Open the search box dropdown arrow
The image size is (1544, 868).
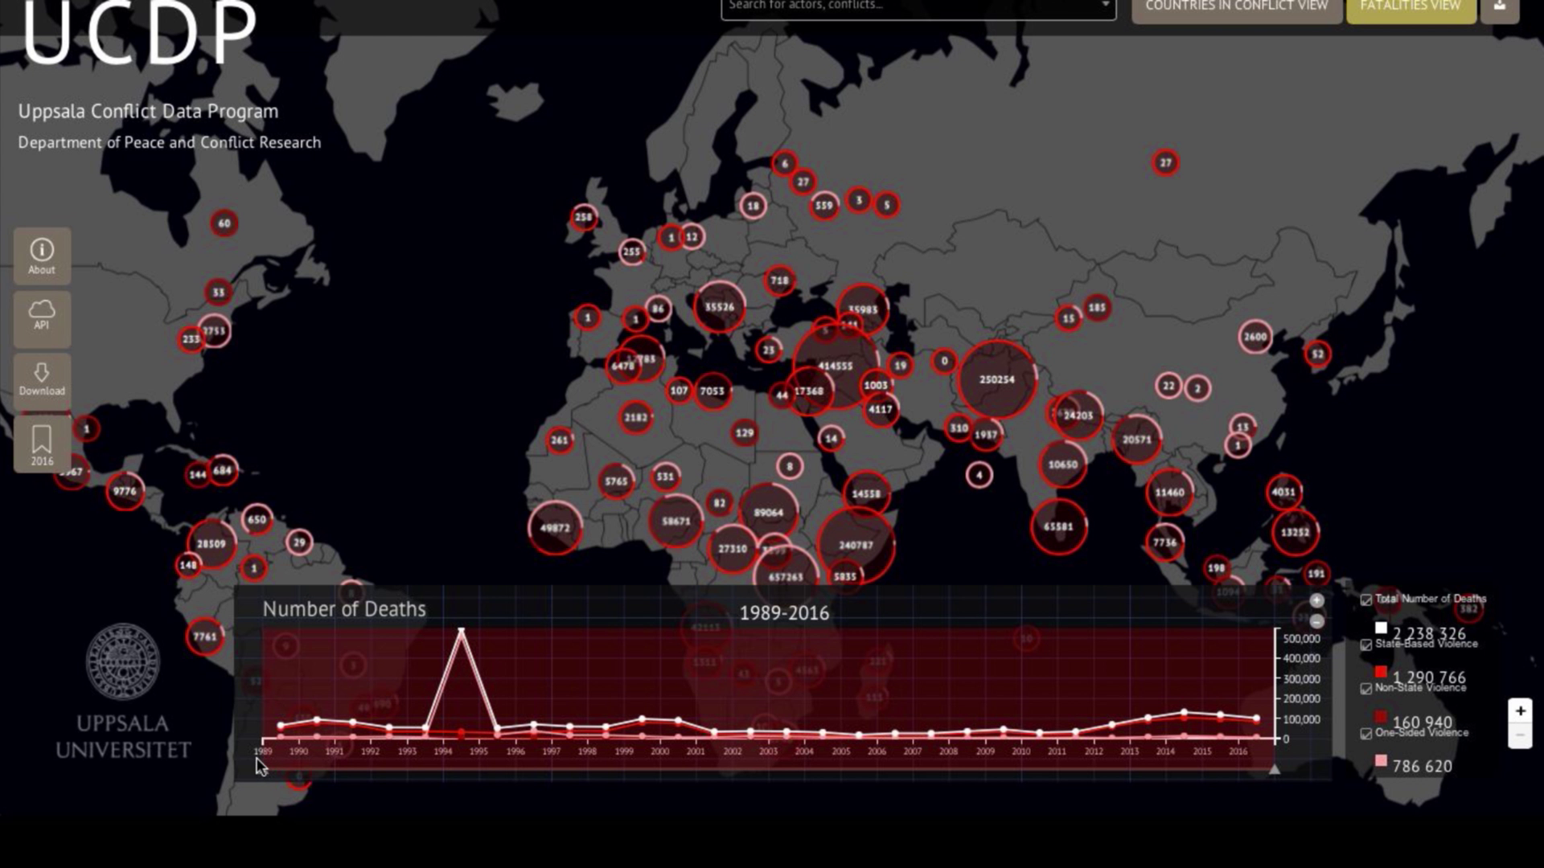point(1105,6)
